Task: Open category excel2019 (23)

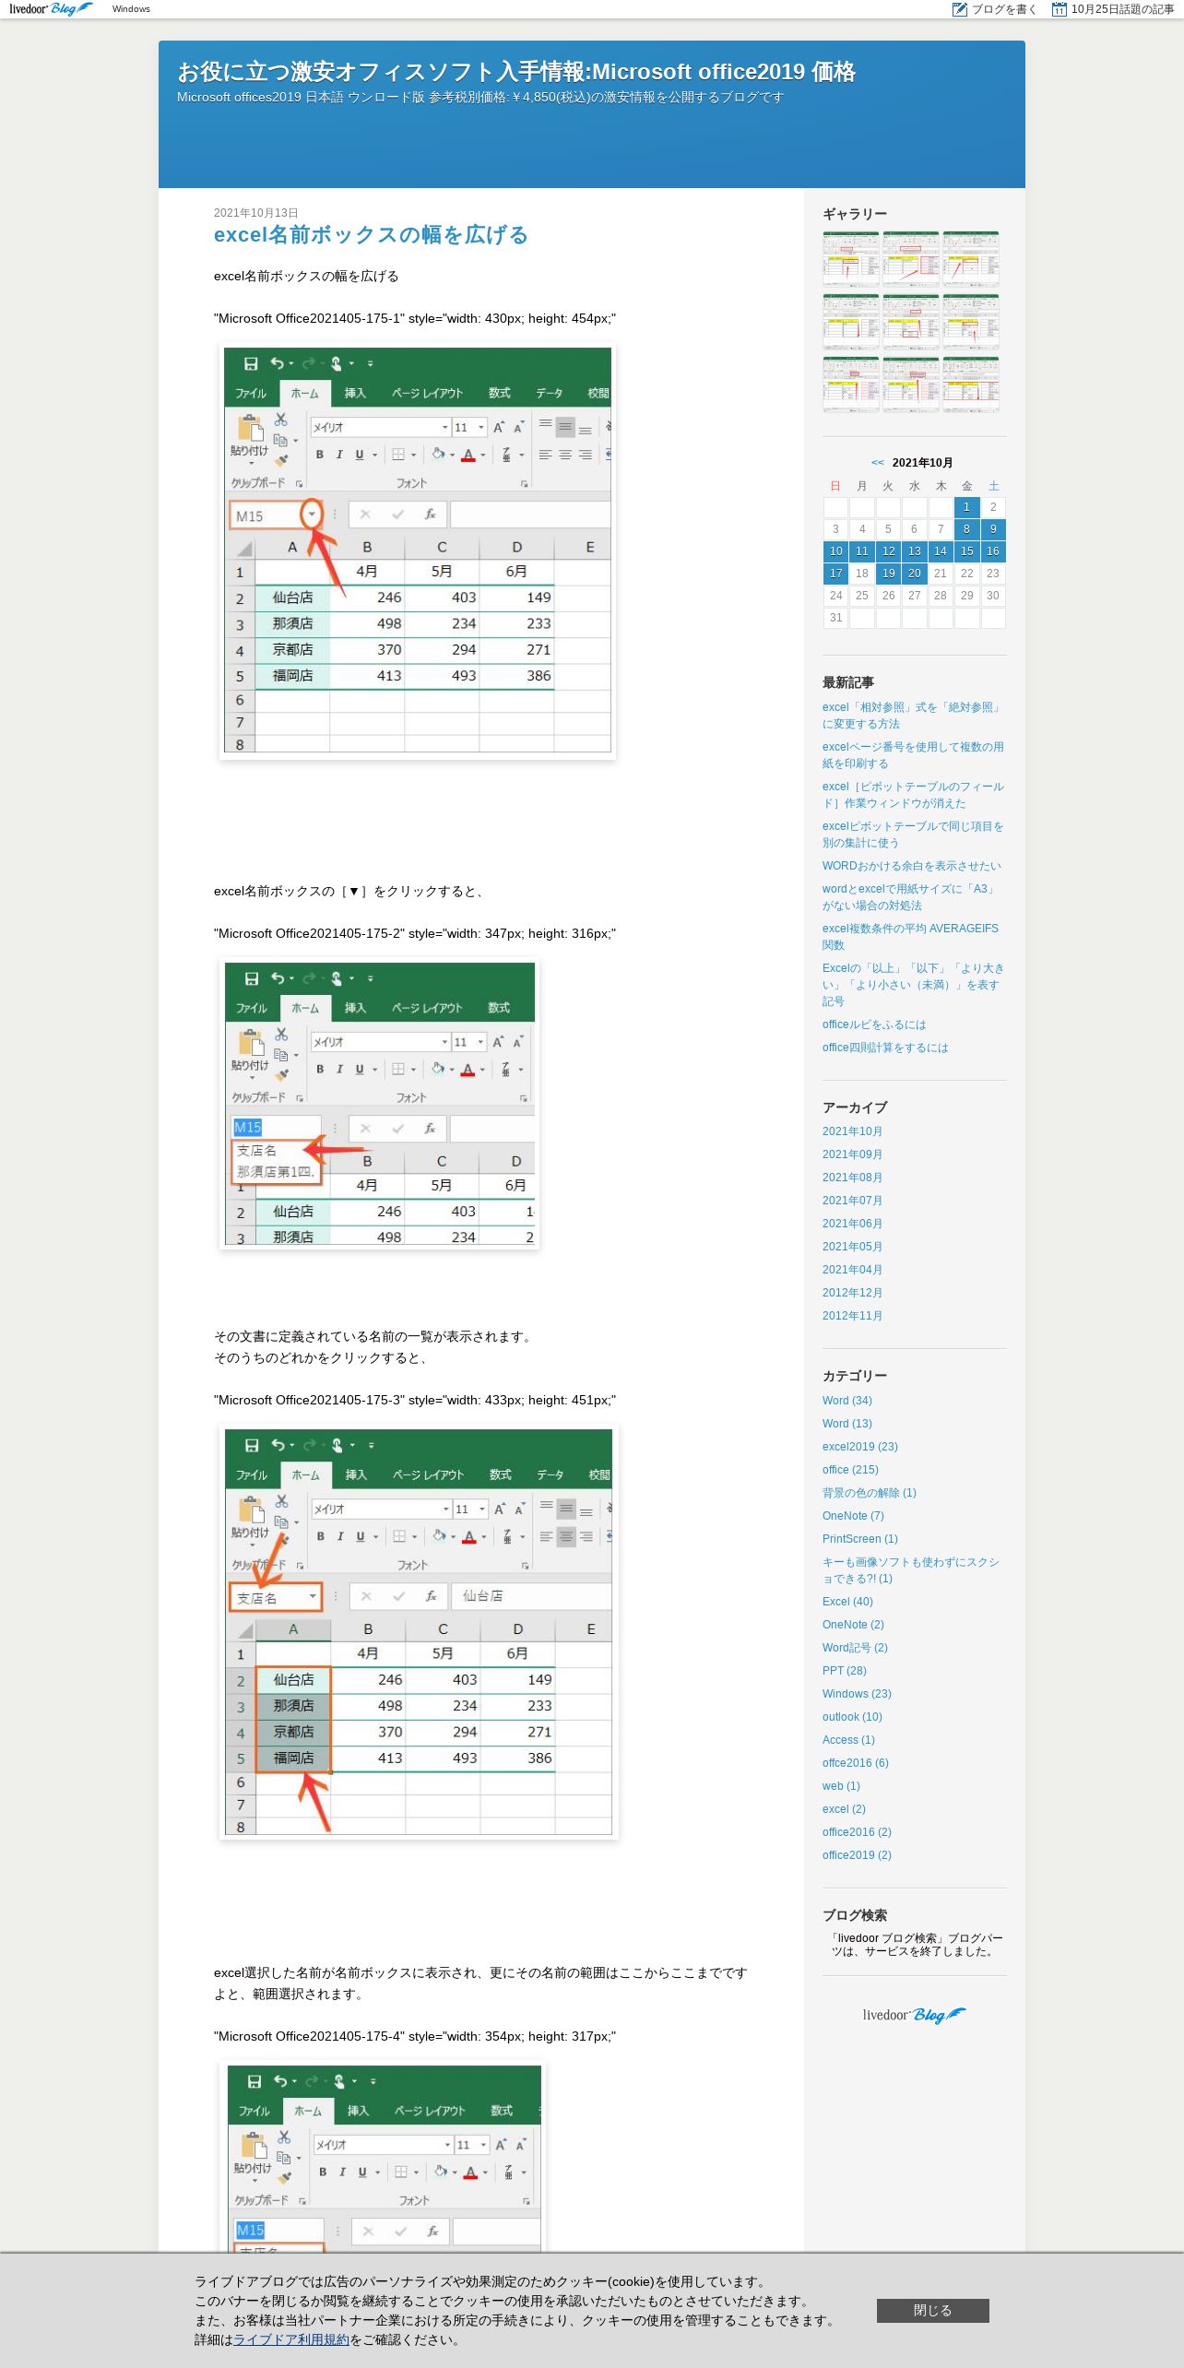Action: coord(859,1447)
